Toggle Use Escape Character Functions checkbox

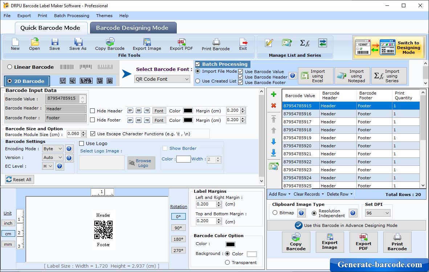pyautogui.click(x=93, y=134)
